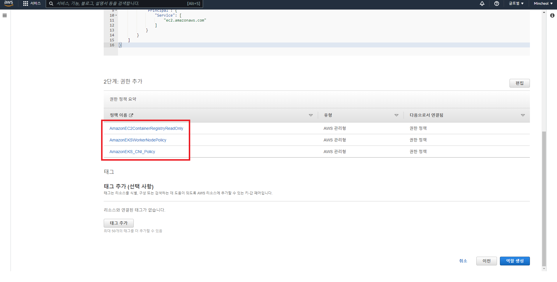
Task: Click the AWS 관리형 cell of AmazonEC2ContainerRegistryReadOnly
Action: [x=335, y=128]
